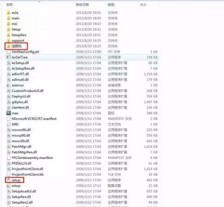Click the PatchMgrRes.dll file name
This screenshot has width=224, height=207.
coord(24,152)
